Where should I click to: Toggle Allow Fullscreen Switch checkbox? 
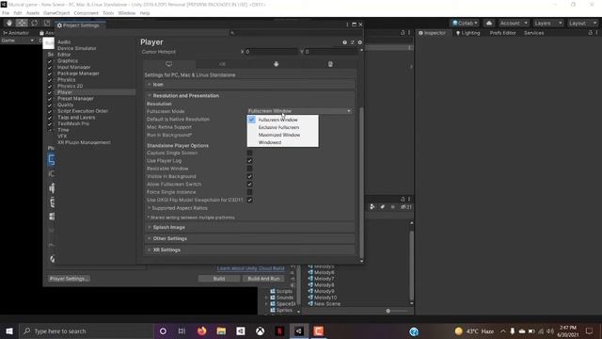pyautogui.click(x=249, y=185)
